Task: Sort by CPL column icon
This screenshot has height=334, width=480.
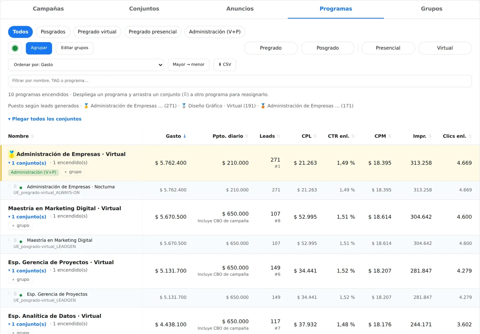Action: pyautogui.click(x=315, y=136)
